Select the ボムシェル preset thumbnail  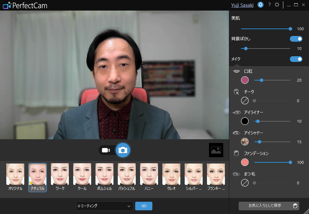pos(104,174)
